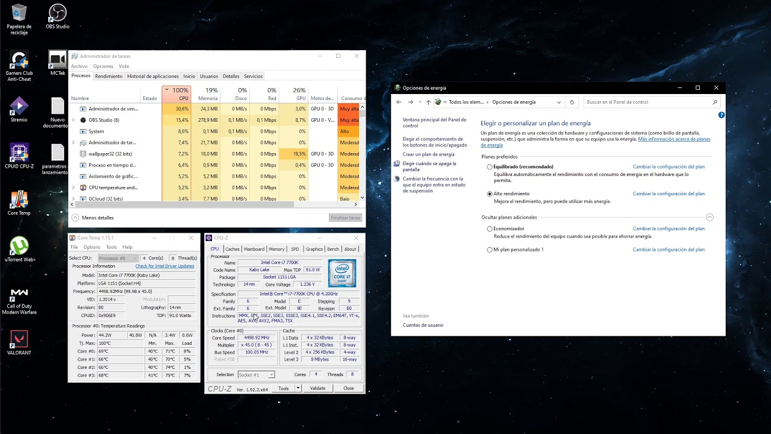The image size is (771, 434).
Task: Click the back arrow in Opciones de energía
Action: coord(399,102)
